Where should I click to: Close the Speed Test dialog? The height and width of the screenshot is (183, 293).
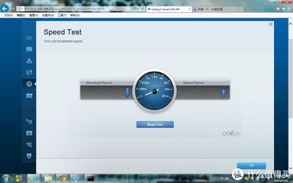(x=271, y=24)
